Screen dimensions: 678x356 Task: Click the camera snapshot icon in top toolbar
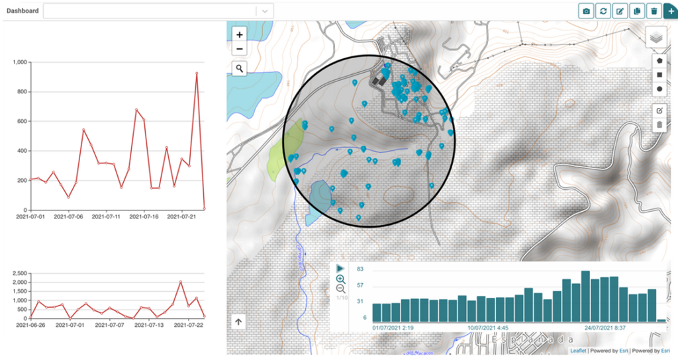(586, 11)
